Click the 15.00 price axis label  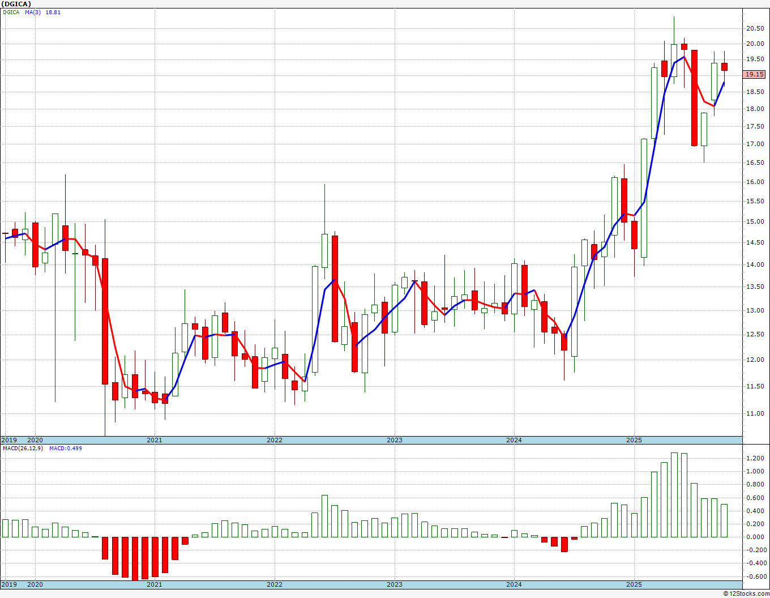coord(755,222)
